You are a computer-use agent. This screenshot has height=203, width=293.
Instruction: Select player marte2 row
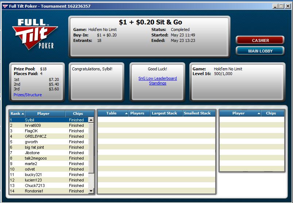(49, 164)
